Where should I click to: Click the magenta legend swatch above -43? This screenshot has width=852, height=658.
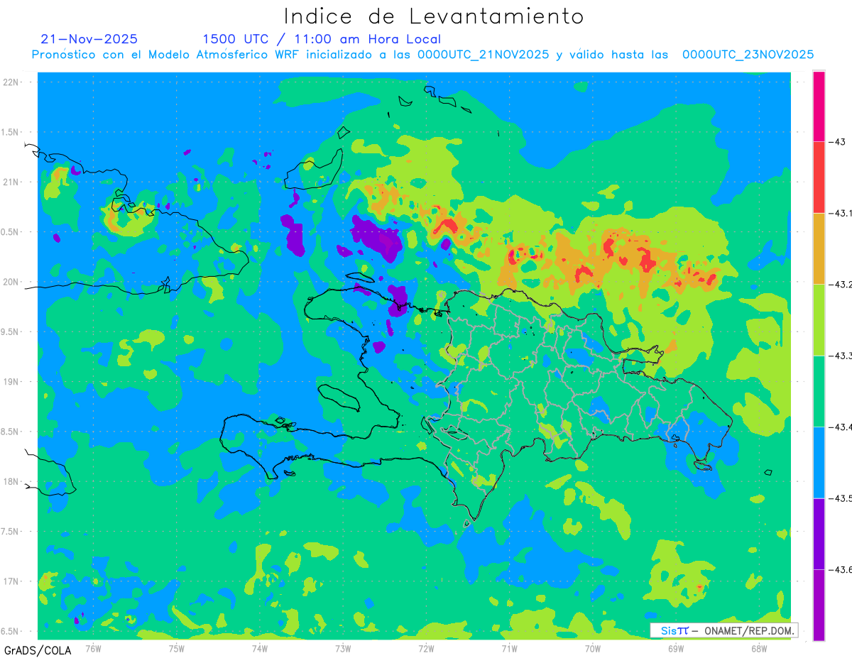819,106
